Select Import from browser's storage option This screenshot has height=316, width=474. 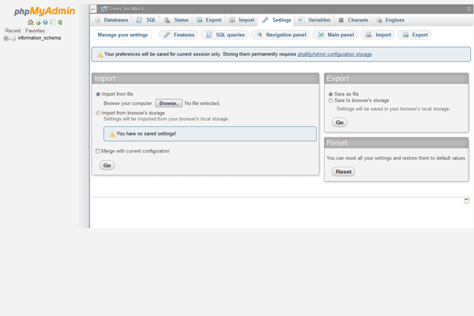(x=98, y=113)
